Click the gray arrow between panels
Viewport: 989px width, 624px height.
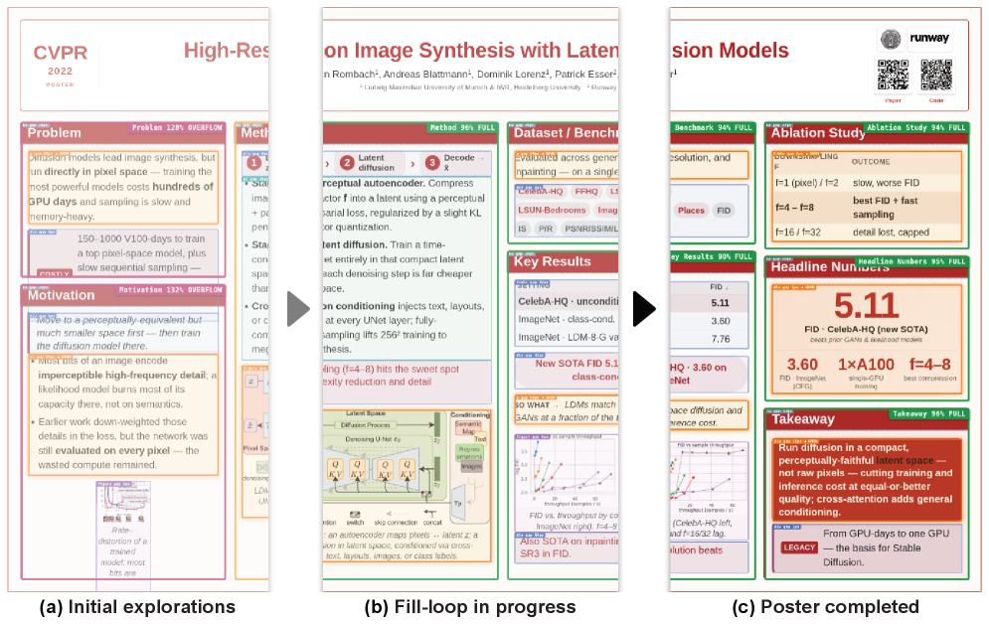(x=298, y=309)
